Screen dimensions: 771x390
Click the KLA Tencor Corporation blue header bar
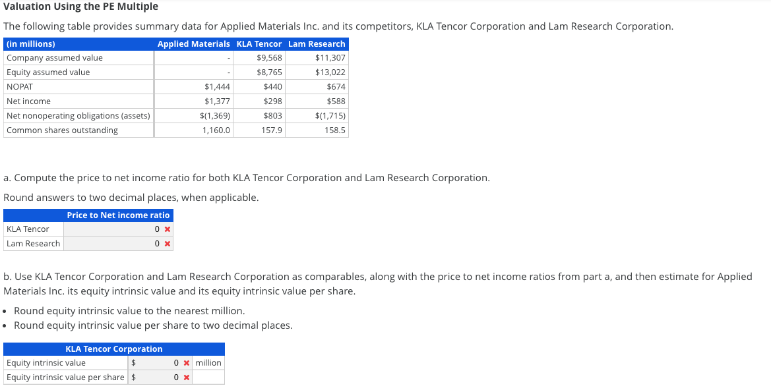[x=114, y=348]
